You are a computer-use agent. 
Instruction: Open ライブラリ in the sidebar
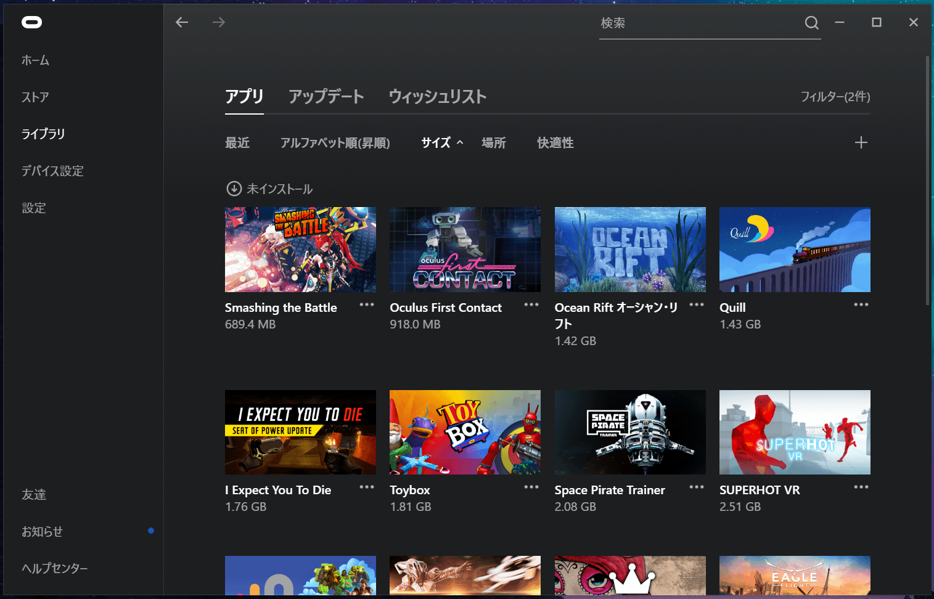[x=43, y=134]
